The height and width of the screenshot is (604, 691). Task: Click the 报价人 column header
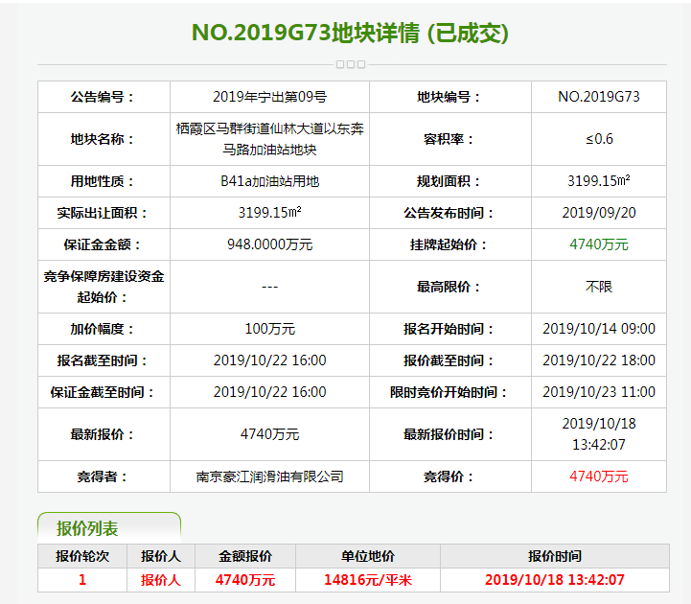tap(161, 556)
